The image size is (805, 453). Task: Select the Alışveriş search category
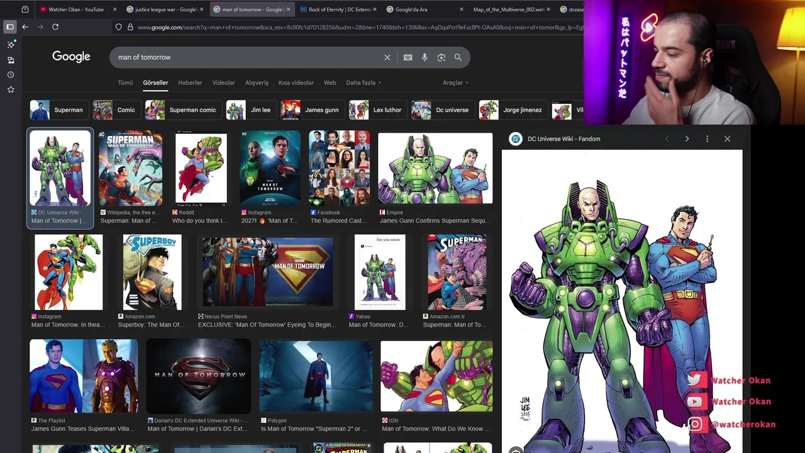257,82
